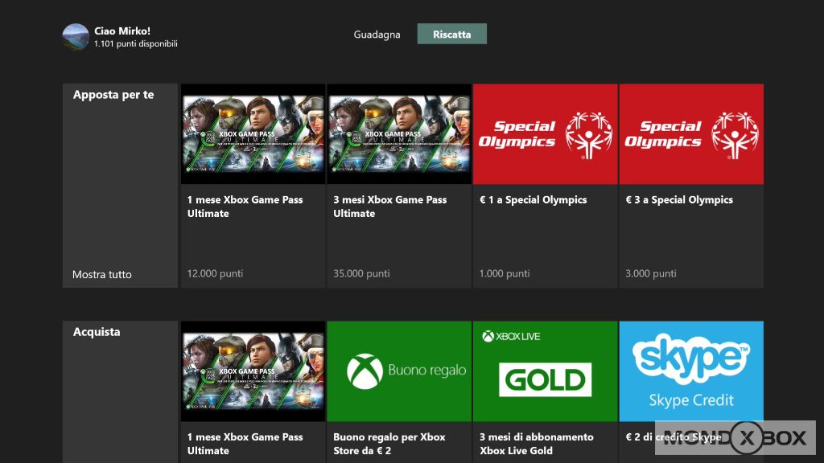
Task: Click Special Olympics logo on € 3 tile
Action: point(690,134)
